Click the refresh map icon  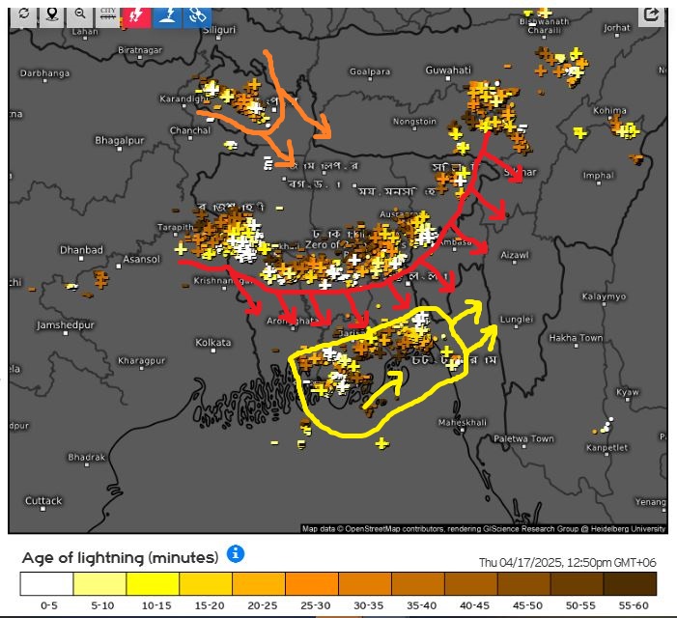[23, 14]
